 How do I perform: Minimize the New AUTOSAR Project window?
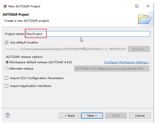click(126, 6)
